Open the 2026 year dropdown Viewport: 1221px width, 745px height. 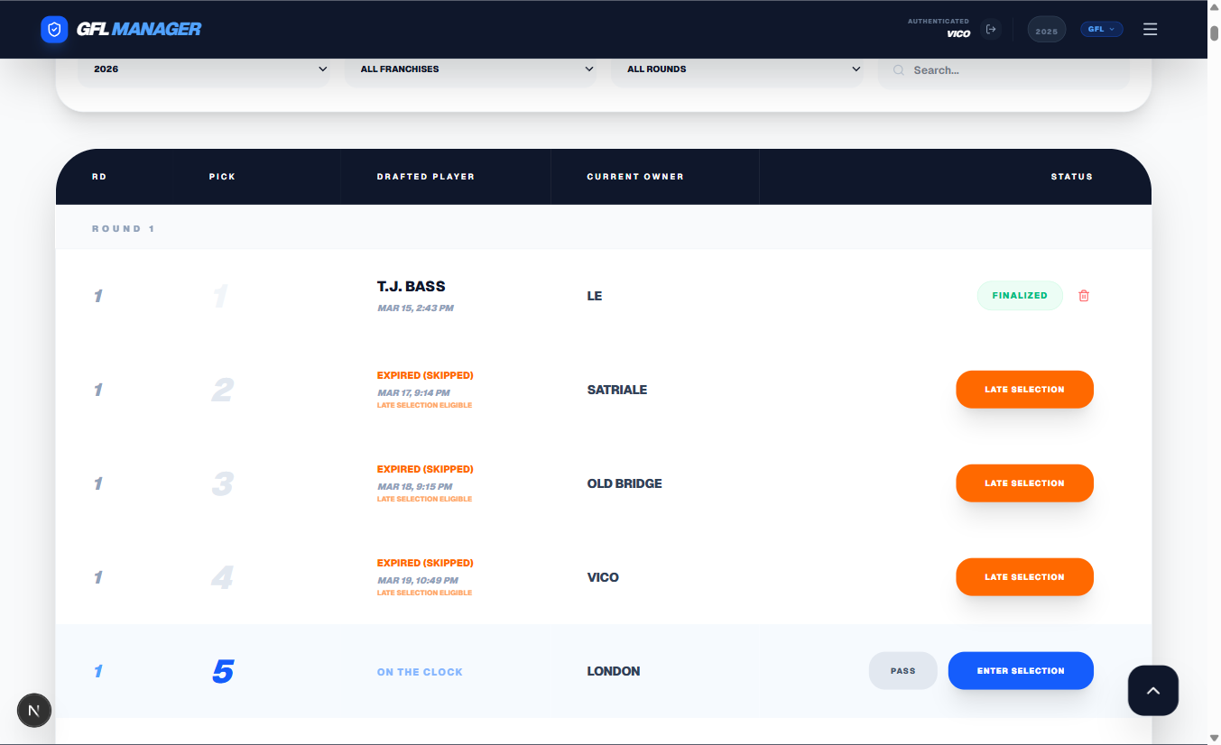206,69
